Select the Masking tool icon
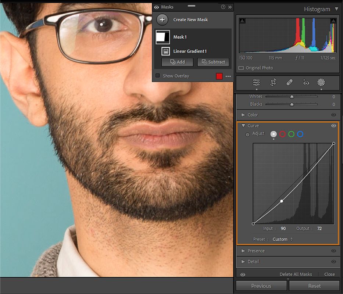The height and width of the screenshot is (294, 343). click(321, 83)
